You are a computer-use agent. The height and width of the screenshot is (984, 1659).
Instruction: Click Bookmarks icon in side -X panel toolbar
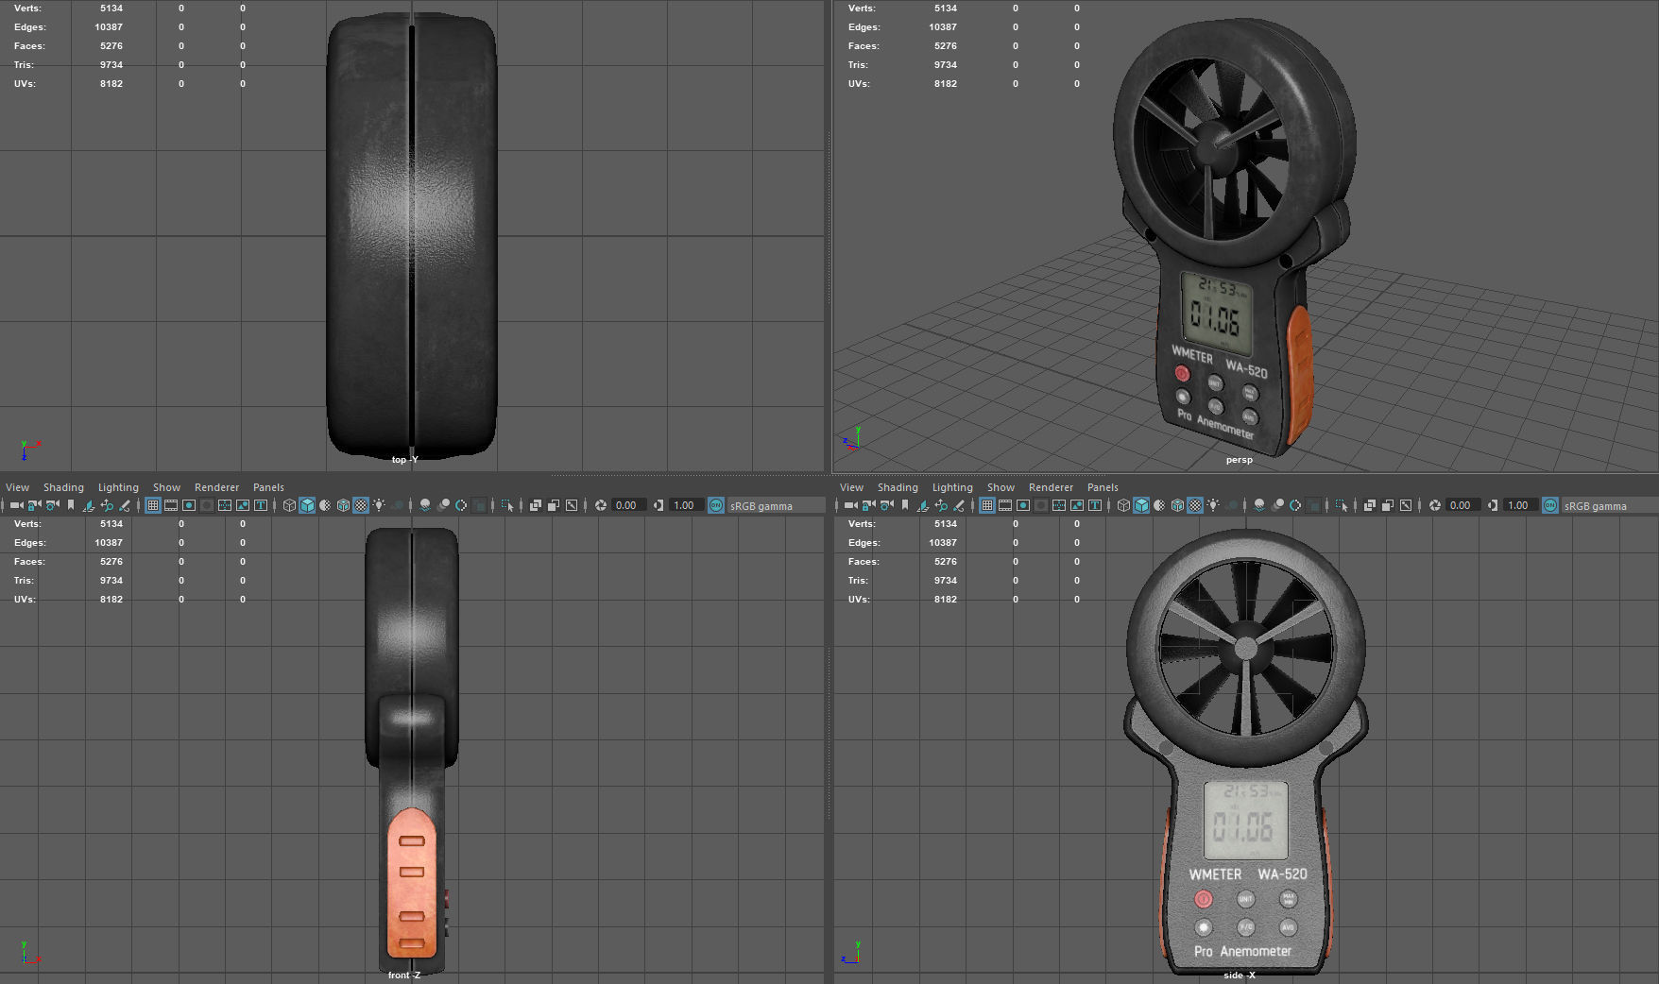click(x=905, y=505)
